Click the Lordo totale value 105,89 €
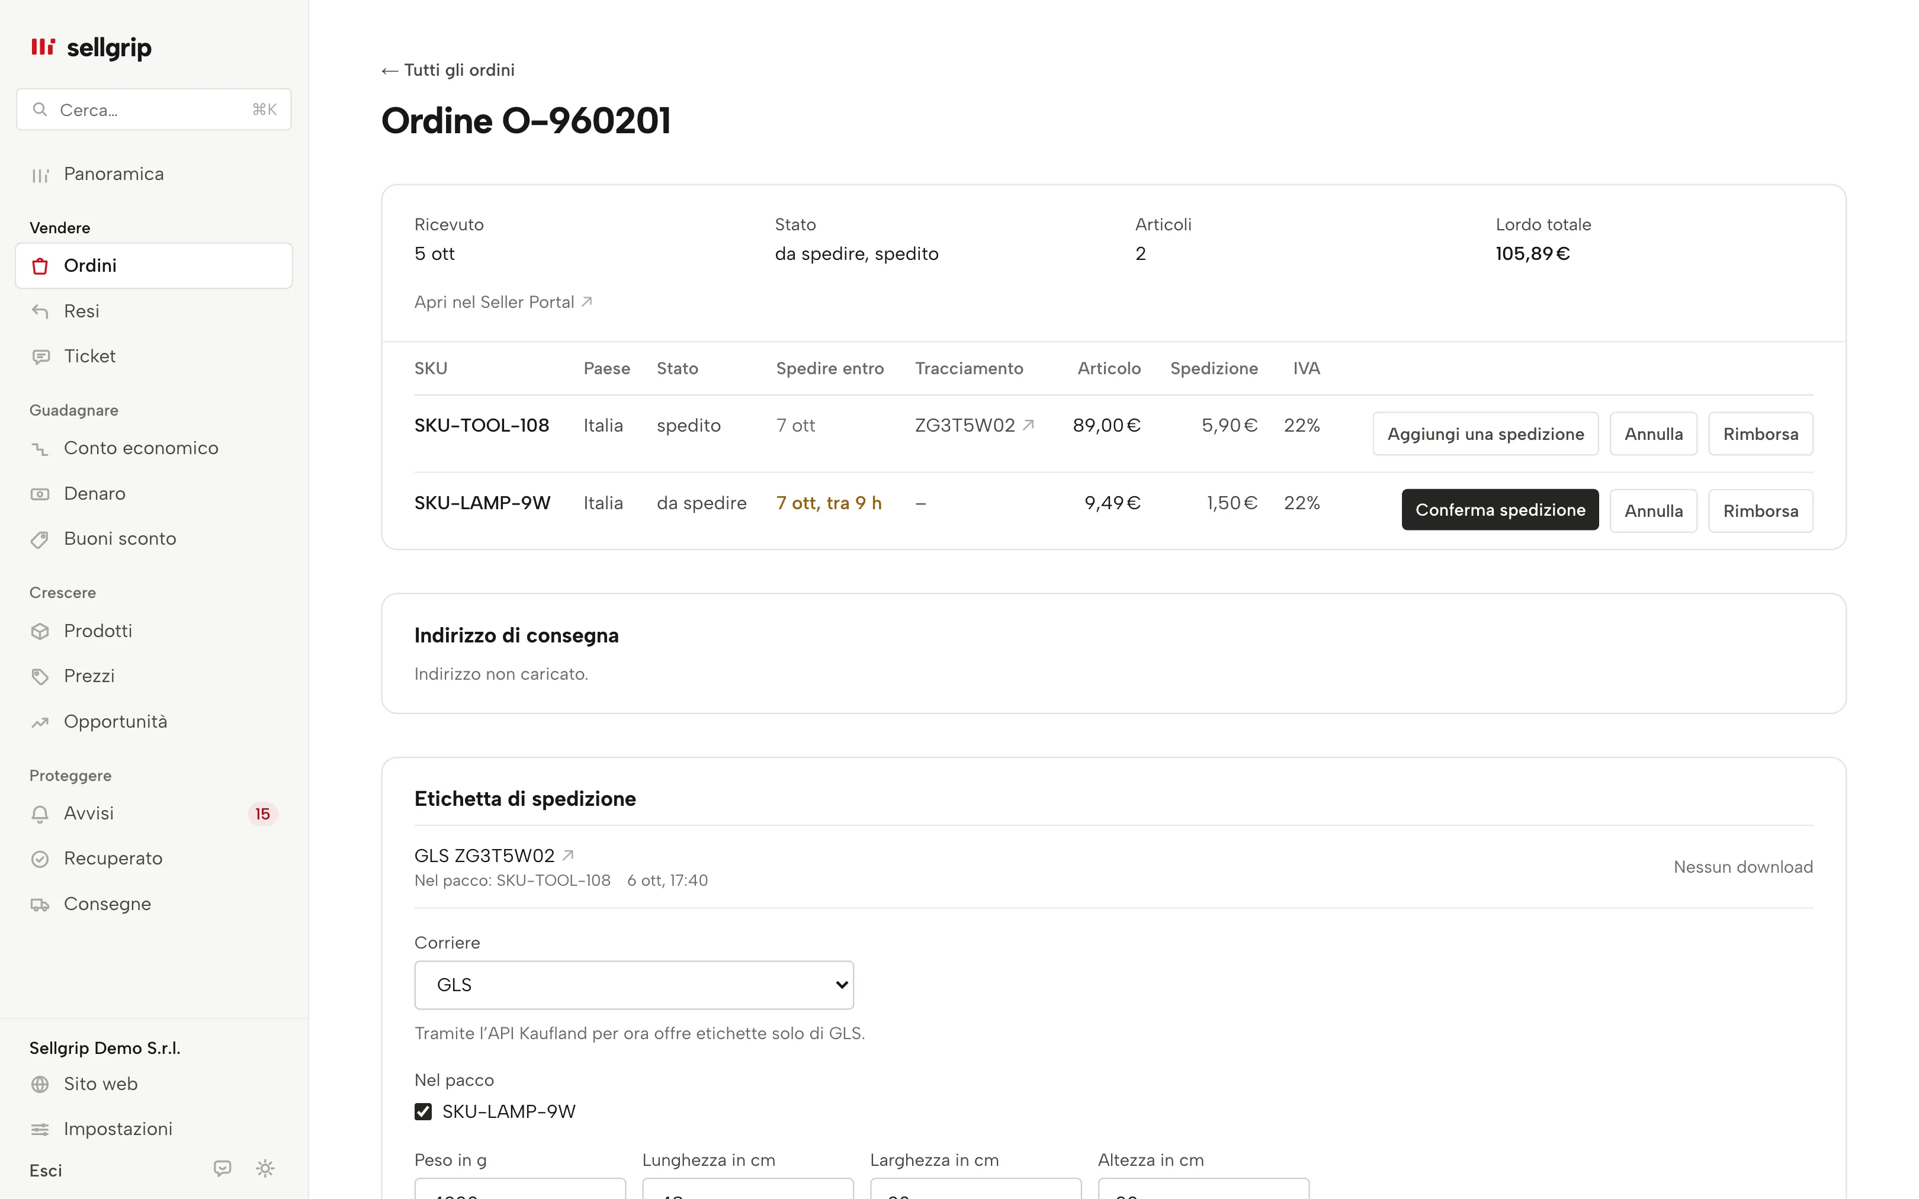The image size is (1919, 1199). click(x=1532, y=254)
